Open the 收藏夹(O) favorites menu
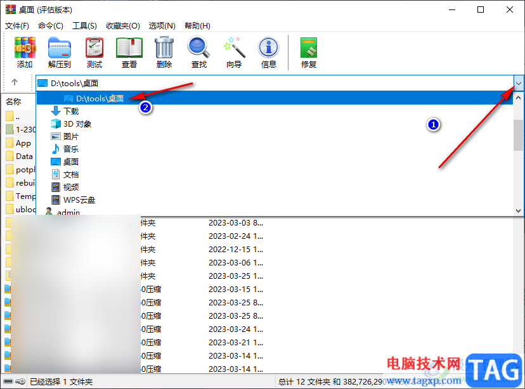This screenshot has height=389, width=525. (x=123, y=26)
